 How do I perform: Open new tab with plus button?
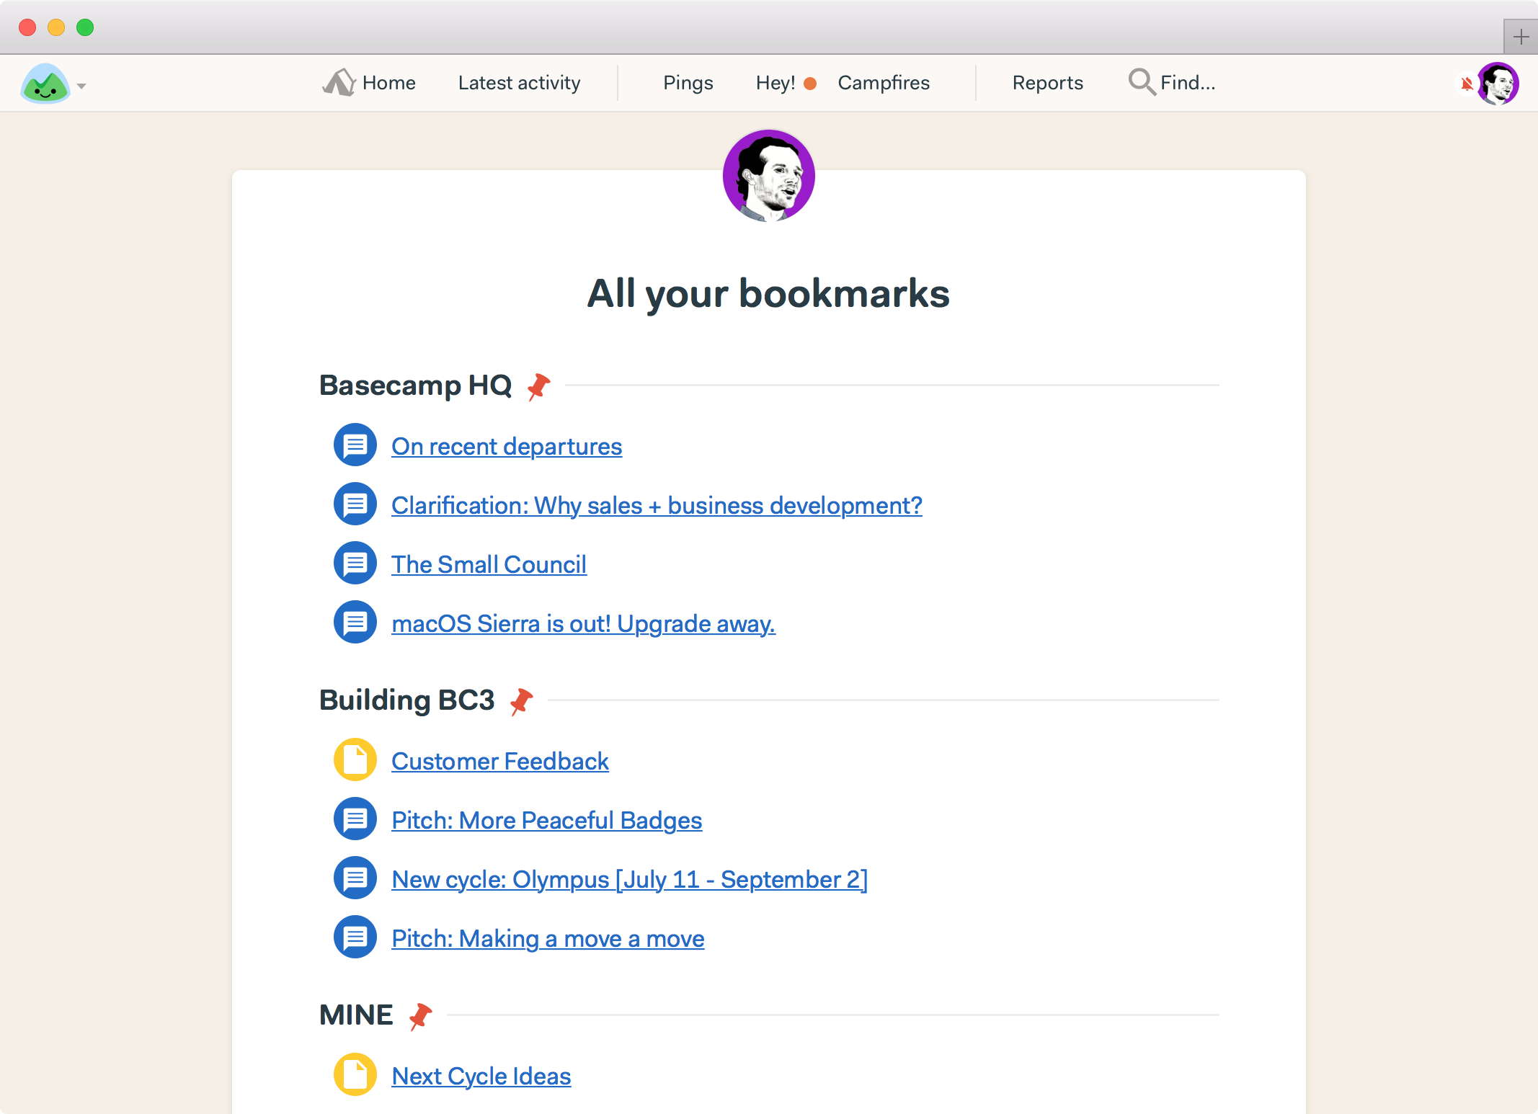click(1521, 36)
